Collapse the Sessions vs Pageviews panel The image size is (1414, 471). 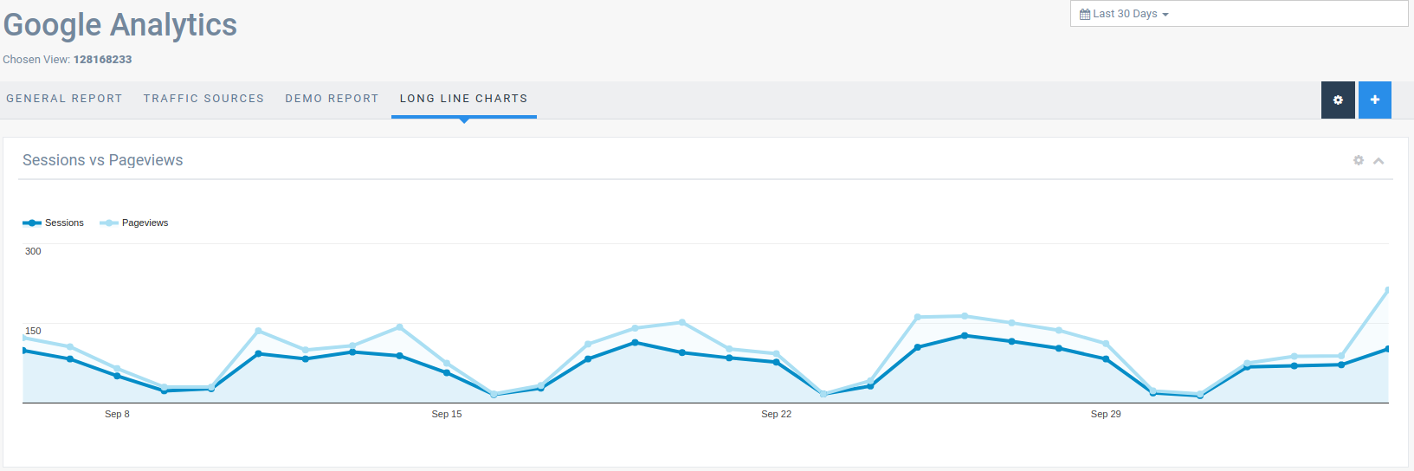click(x=1378, y=161)
